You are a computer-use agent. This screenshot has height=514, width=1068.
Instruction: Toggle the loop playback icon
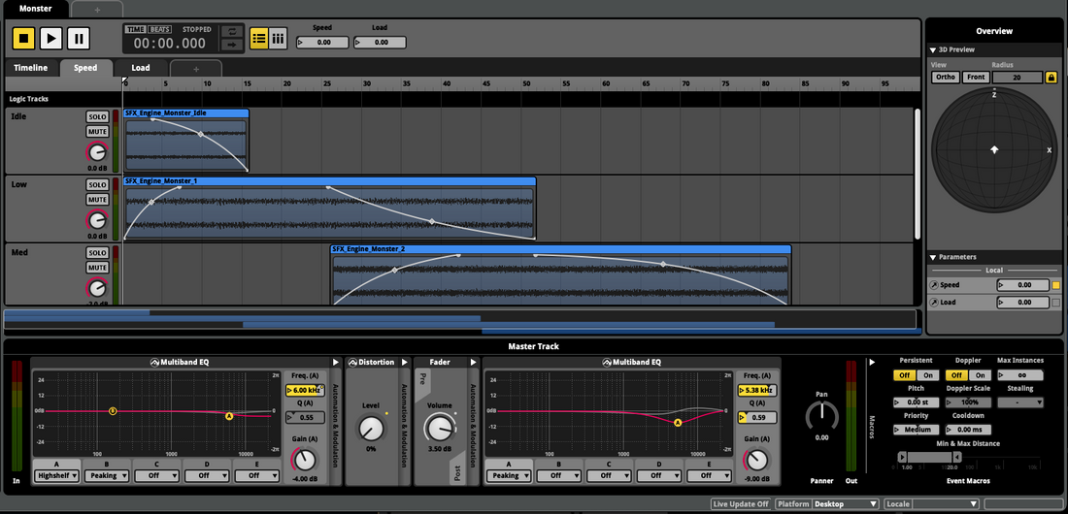point(232,32)
